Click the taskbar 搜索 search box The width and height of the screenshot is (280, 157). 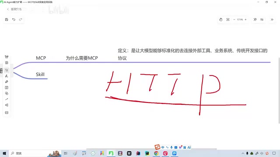[x=35, y=153]
